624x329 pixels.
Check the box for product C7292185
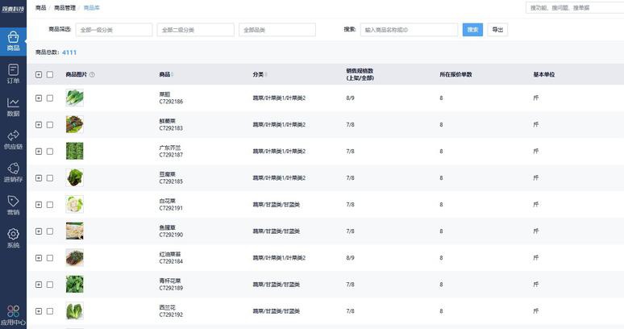click(50, 178)
